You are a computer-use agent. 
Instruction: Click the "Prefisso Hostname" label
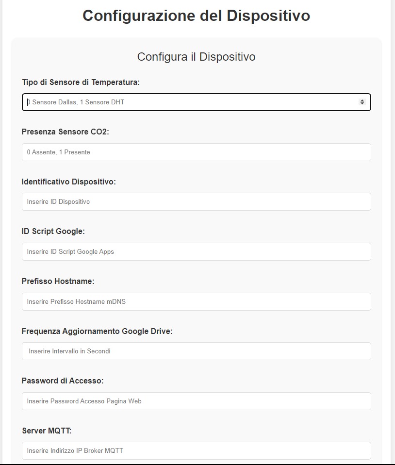(58, 281)
